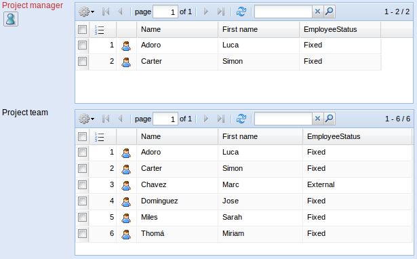This screenshot has height=259, width=417.
Task: Sort by Name column in Project team grid
Action: tap(178, 137)
